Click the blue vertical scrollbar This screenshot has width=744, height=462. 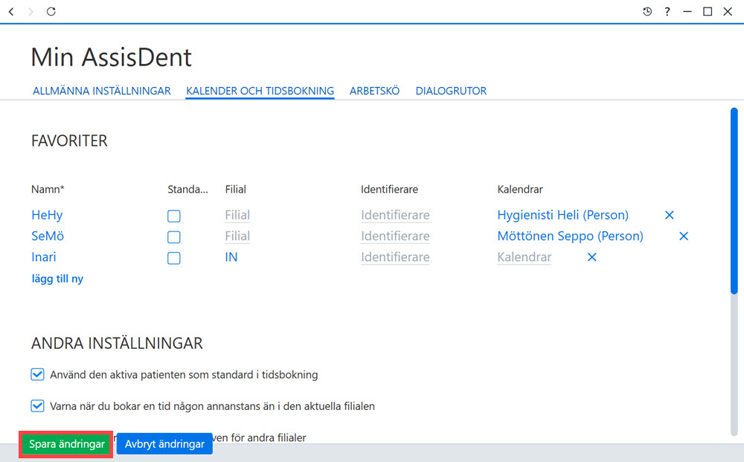click(x=734, y=201)
